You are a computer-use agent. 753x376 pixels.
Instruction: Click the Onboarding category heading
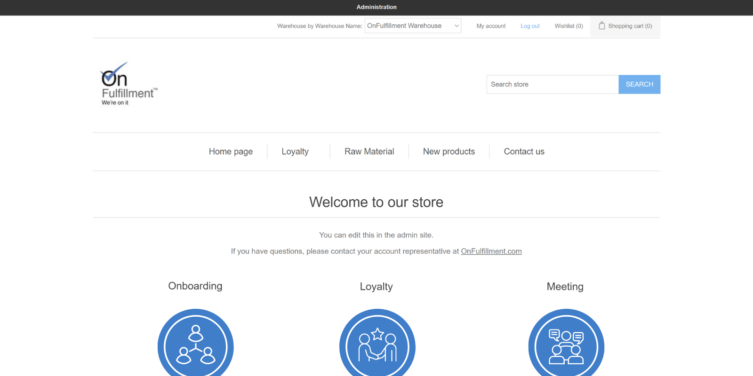click(195, 286)
